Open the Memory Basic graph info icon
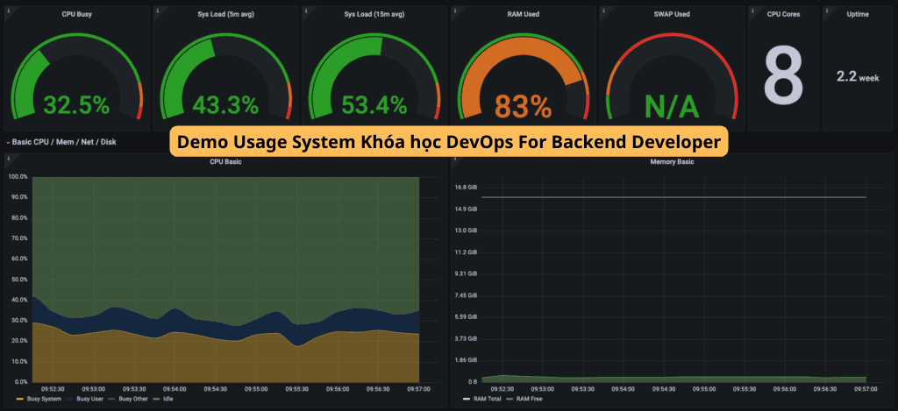Viewport: 898px width, 411px height. tap(455, 158)
